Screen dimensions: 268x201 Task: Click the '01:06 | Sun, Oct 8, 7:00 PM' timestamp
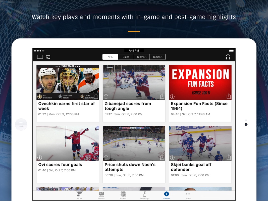click(190, 175)
